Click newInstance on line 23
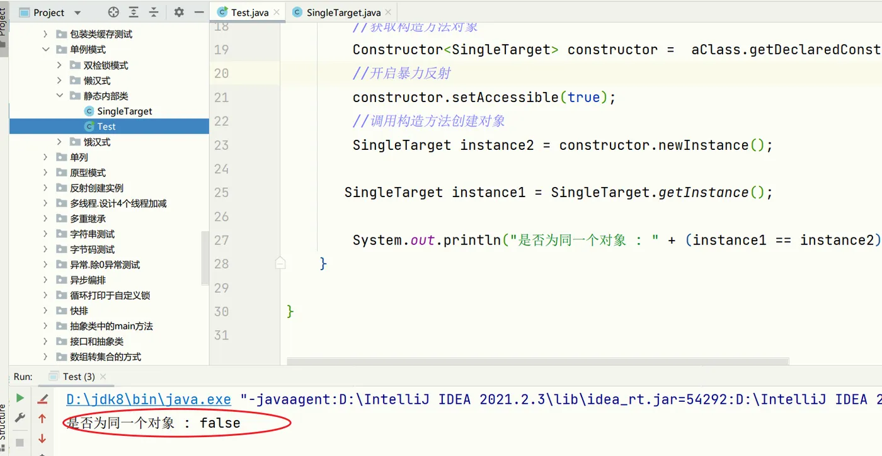 pyautogui.click(x=704, y=145)
